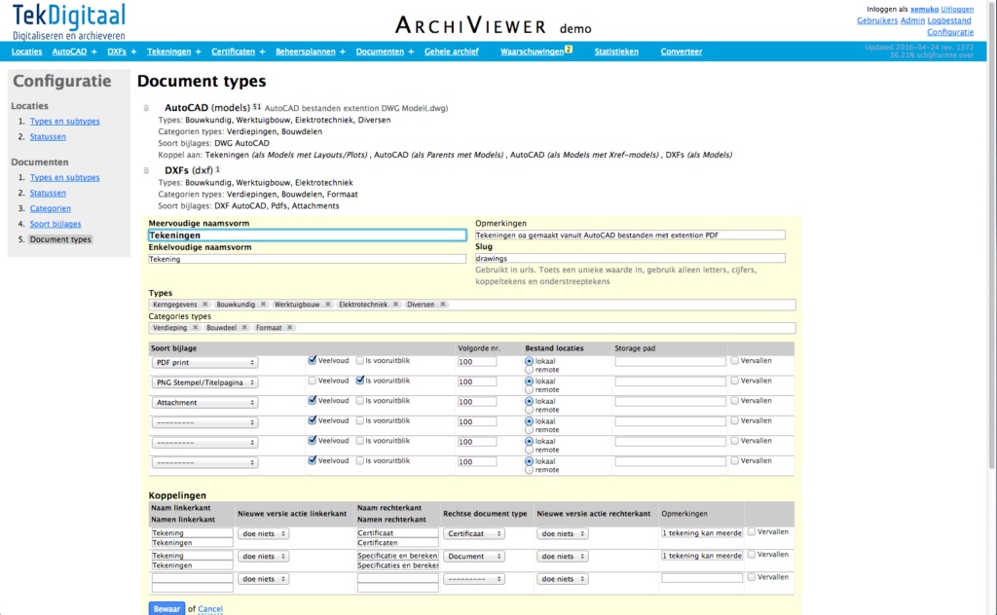
Task: Click the Uitloggen link
Action: pyautogui.click(x=957, y=9)
